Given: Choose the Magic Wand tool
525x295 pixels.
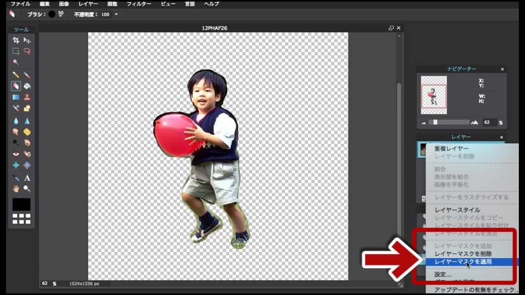Looking at the screenshot, I should [16, 62].
